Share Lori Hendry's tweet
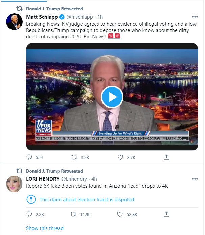This screenshot has height=235, width=205. (x=166, y=214)
